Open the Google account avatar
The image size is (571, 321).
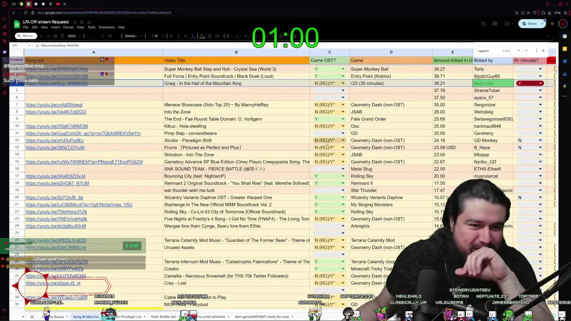(x=563, y=24)
